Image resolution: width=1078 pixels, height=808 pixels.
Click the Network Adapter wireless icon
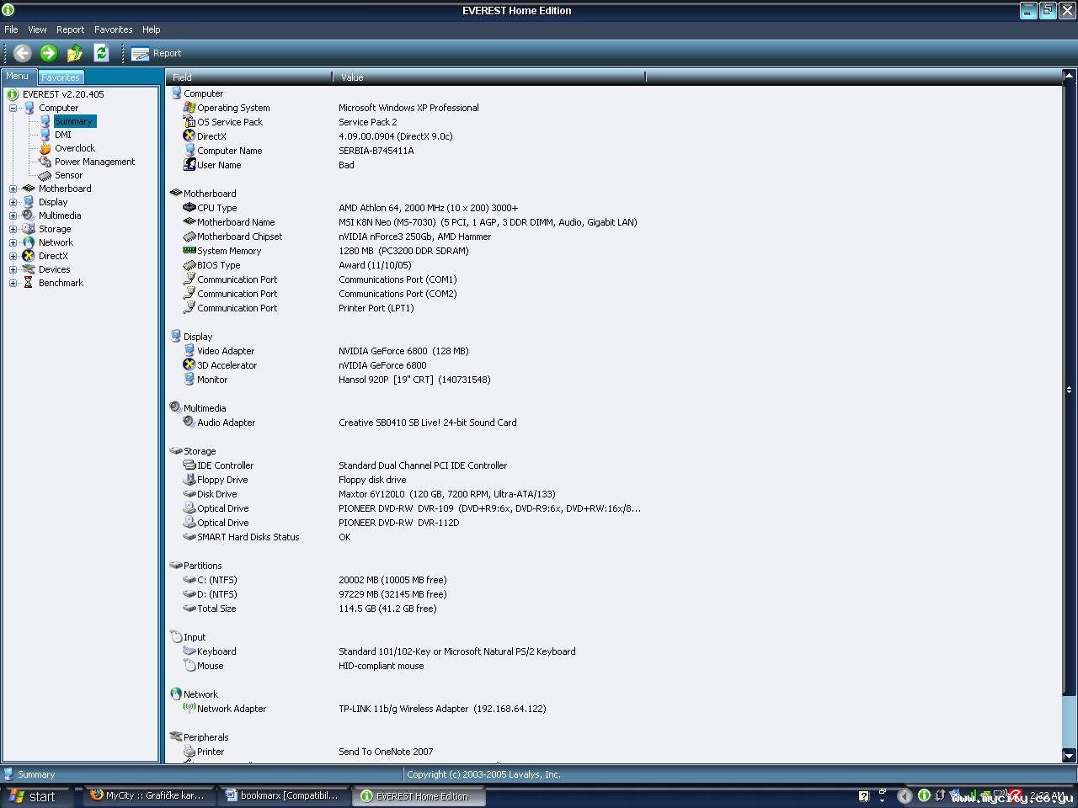(189, 707)
